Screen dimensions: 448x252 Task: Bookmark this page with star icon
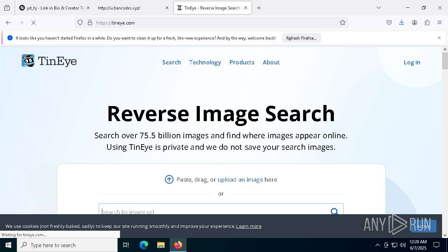click(x=343, y=23)
